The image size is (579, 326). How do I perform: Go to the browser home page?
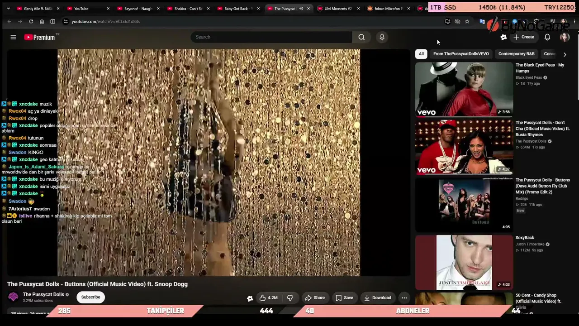(x=42, y=21)
